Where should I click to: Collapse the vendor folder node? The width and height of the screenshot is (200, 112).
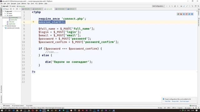tap(5, 16)
